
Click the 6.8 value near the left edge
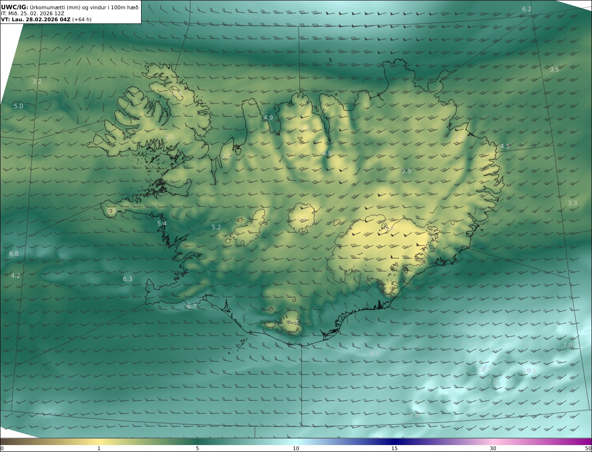(x=14, y=254)
